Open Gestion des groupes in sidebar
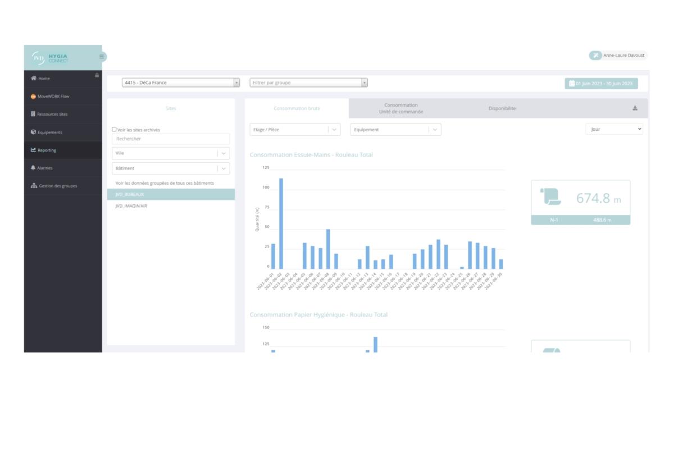The width and height of the screenshot is (674, 449). [57, 186]
